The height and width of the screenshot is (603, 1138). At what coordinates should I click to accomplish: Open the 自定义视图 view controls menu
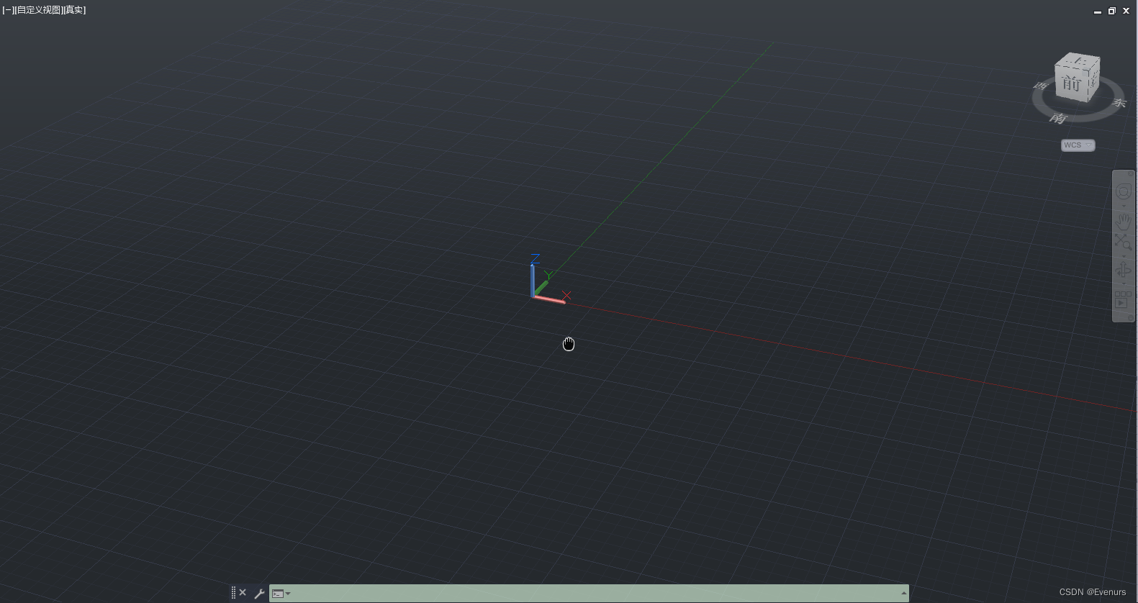(x=39, y=10)
